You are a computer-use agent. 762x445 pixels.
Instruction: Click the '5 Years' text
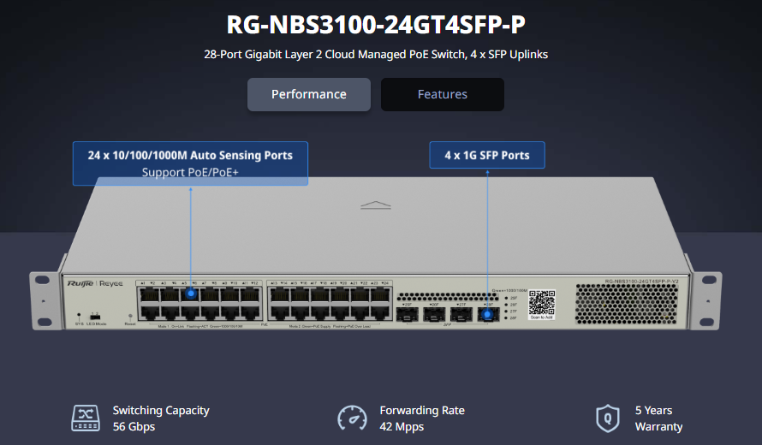(x=653, y=411)
